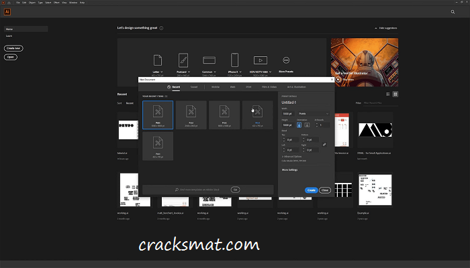Screen dimensions: 470x268
Task: Click the Adobe Illustrator Ai logo icon
Action: coord(7,11)
